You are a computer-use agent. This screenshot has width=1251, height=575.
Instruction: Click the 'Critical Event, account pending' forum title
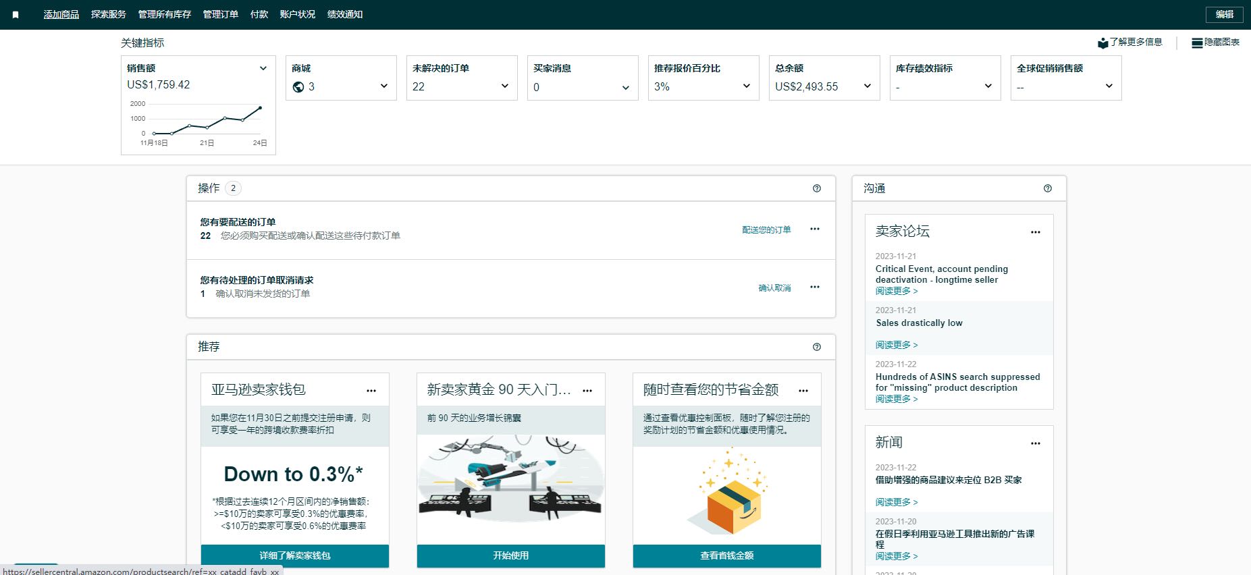[x=942, y=275]
